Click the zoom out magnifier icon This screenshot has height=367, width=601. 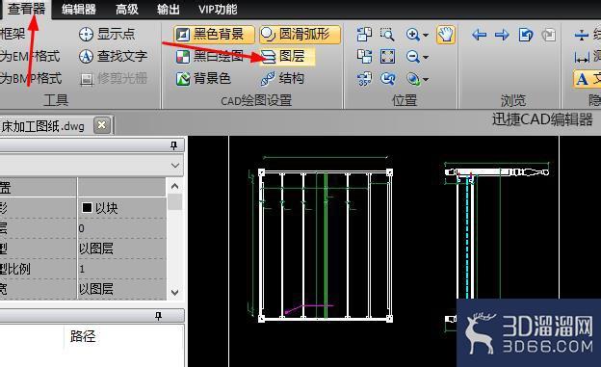pos(413,57)
